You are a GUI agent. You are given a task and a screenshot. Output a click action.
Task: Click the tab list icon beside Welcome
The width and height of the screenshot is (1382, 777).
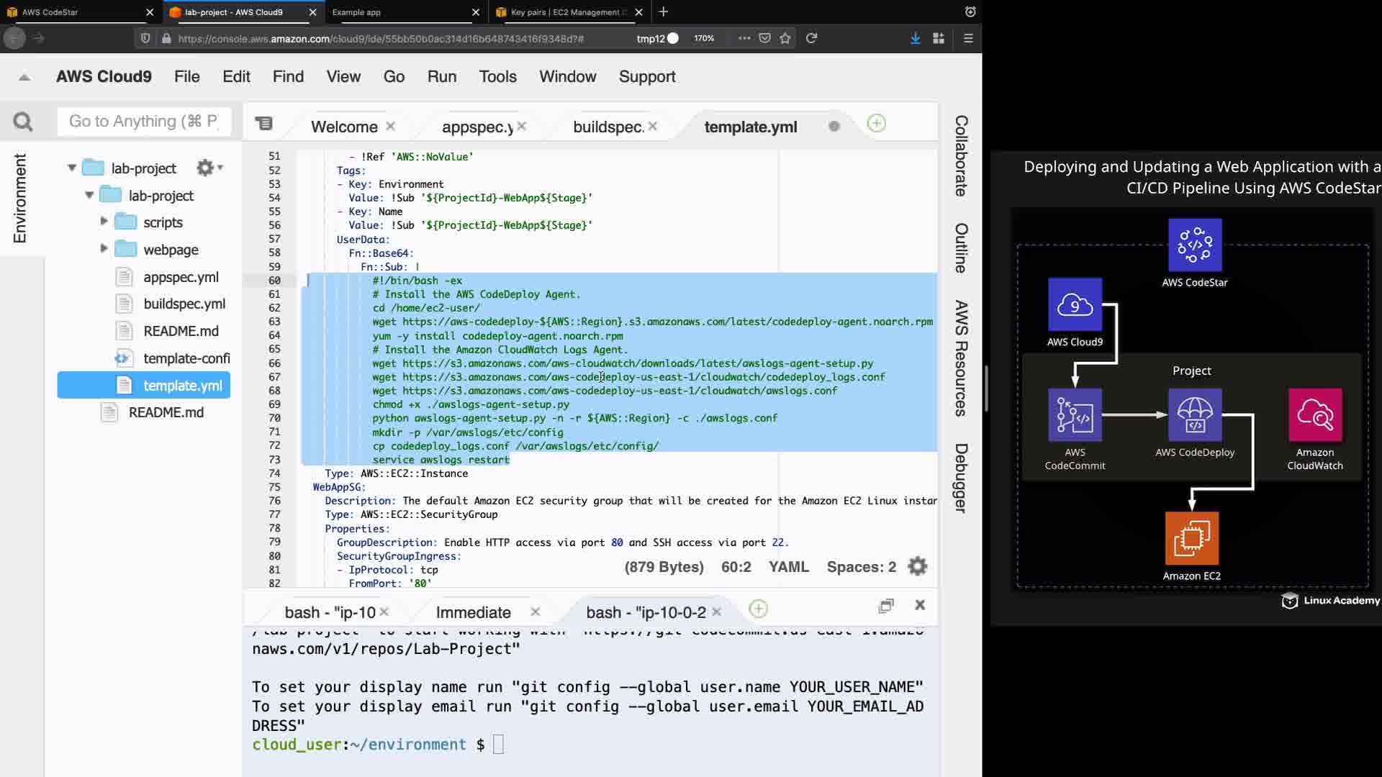tap(264, 124)
